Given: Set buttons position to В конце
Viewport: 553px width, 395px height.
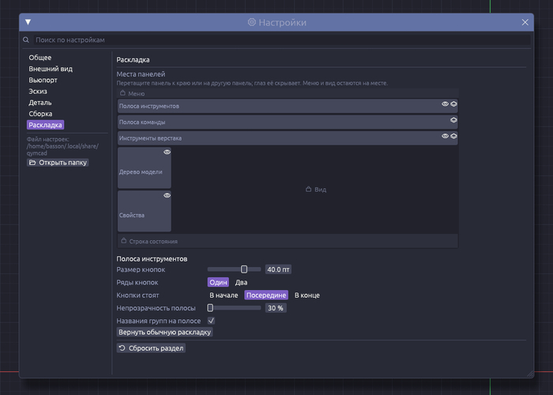Looking at the screenshot, I should 307,295.
